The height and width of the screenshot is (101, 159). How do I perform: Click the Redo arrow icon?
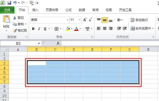click(x=23, y=3)
